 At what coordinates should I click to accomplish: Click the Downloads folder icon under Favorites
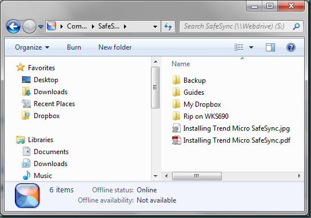26,91
